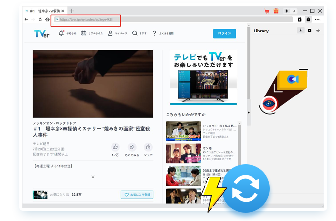
Task: Click the Library downloading arrow icon
Action: pos(301,31)
